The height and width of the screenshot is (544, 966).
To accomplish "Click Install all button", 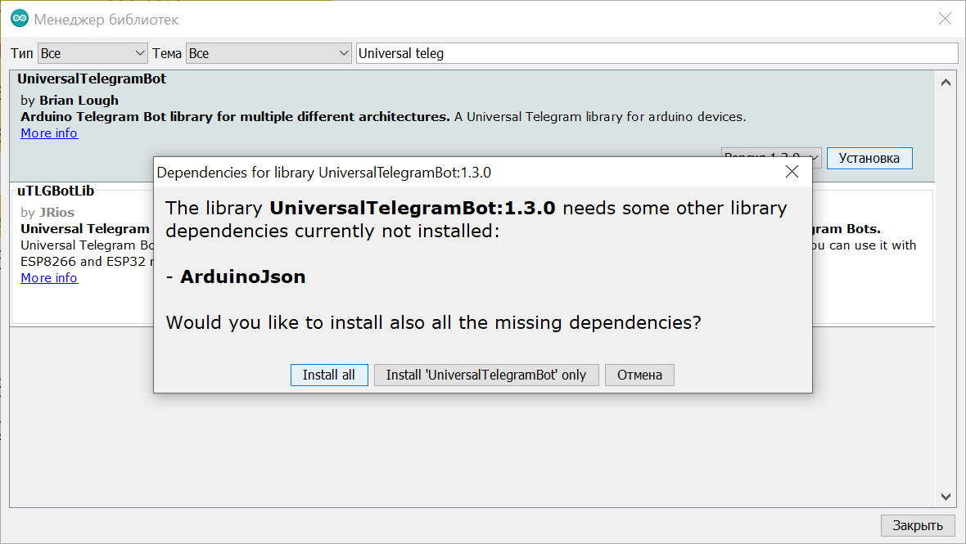I will (329, 375).
